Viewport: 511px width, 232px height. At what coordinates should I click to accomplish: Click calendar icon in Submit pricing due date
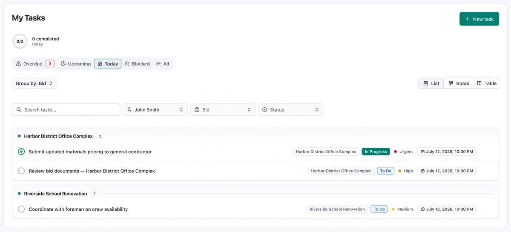click(x=422, y=152)
